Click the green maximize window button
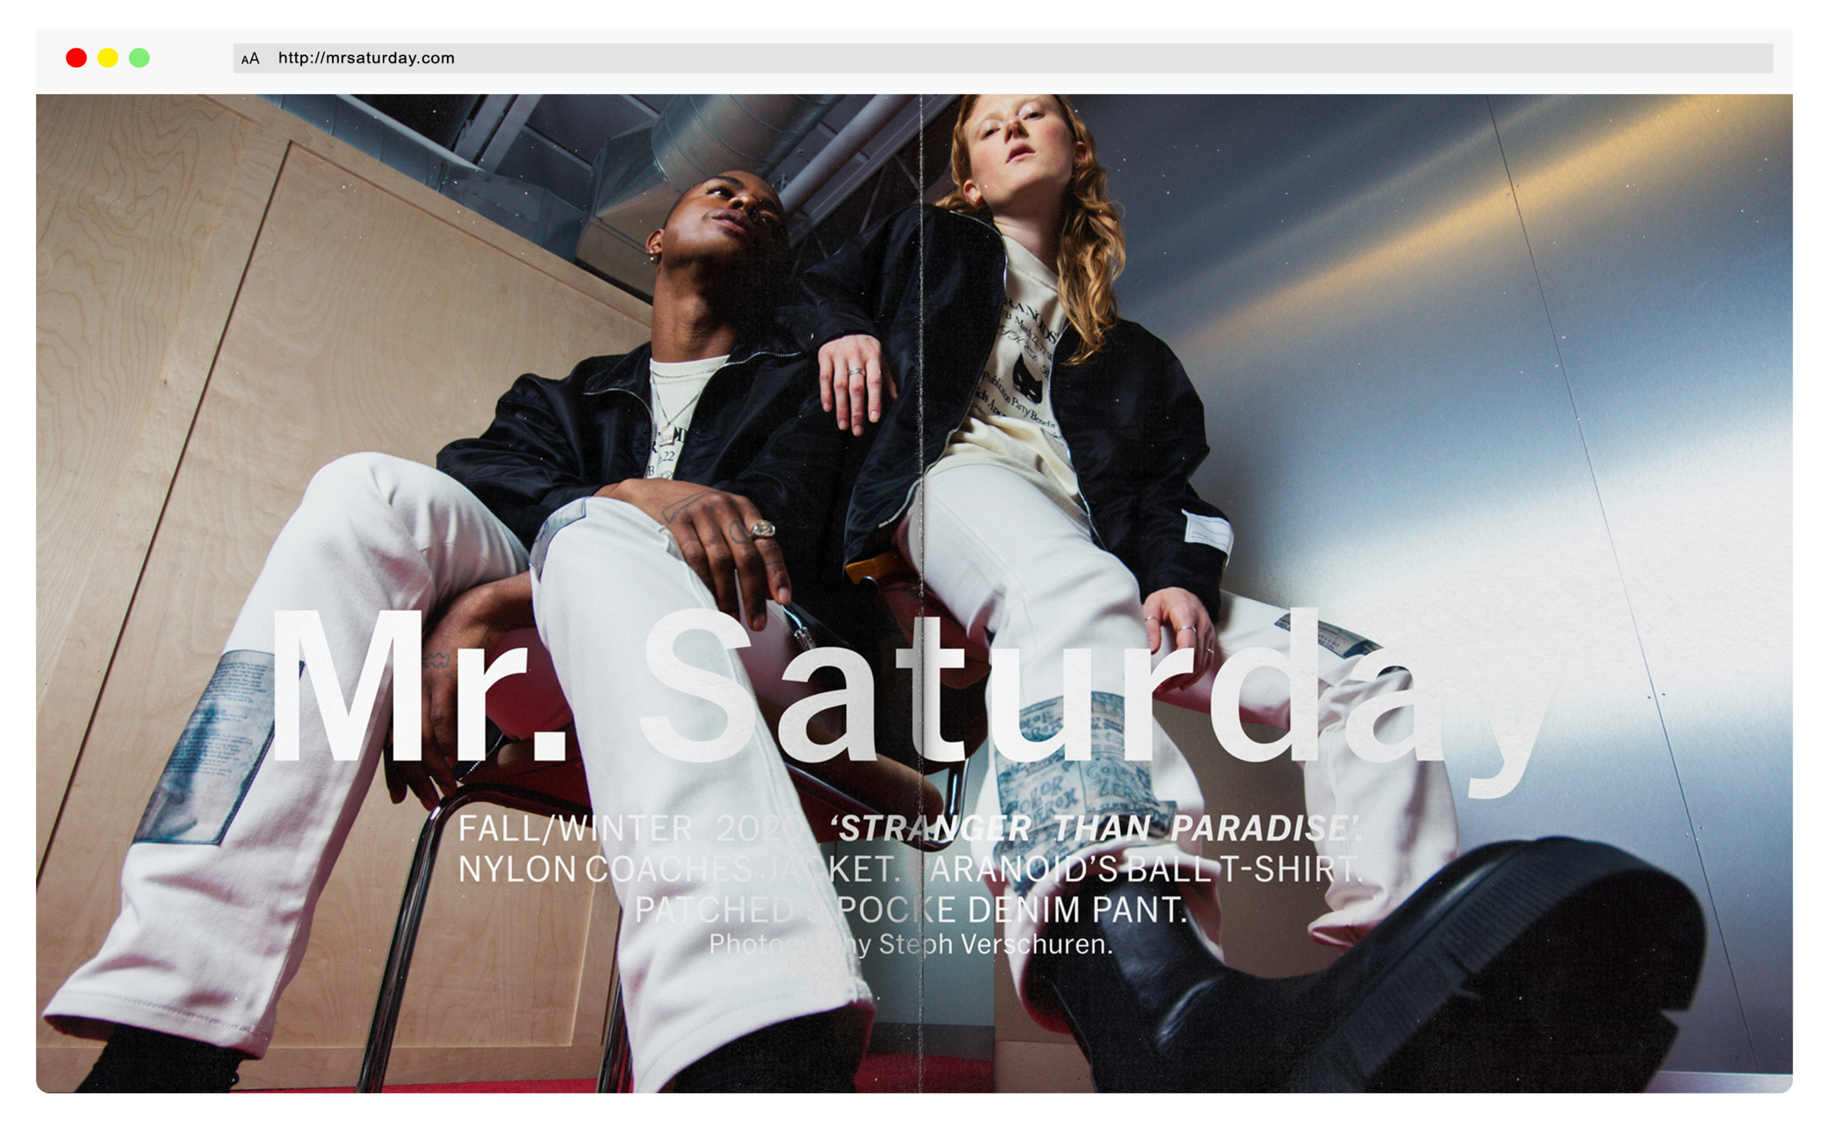The width and height of the screenshot is (1841, 1128). (x=140, y=57)
